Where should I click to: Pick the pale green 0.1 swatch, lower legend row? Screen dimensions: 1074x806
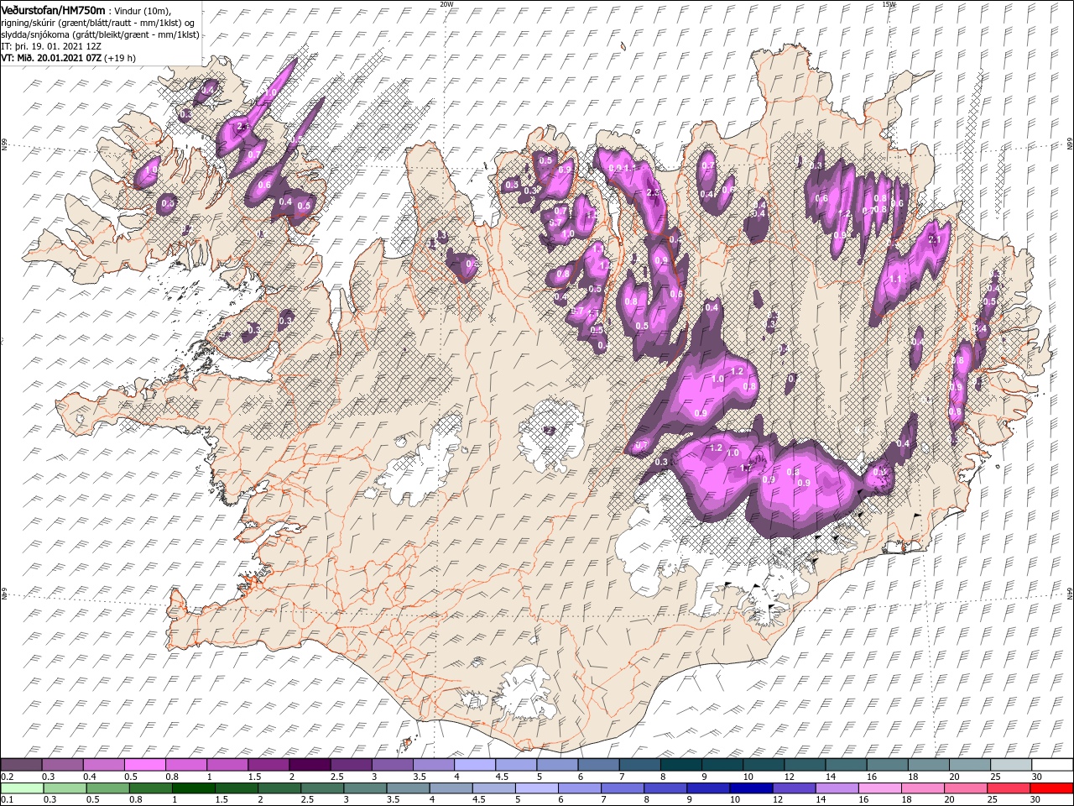22,788
